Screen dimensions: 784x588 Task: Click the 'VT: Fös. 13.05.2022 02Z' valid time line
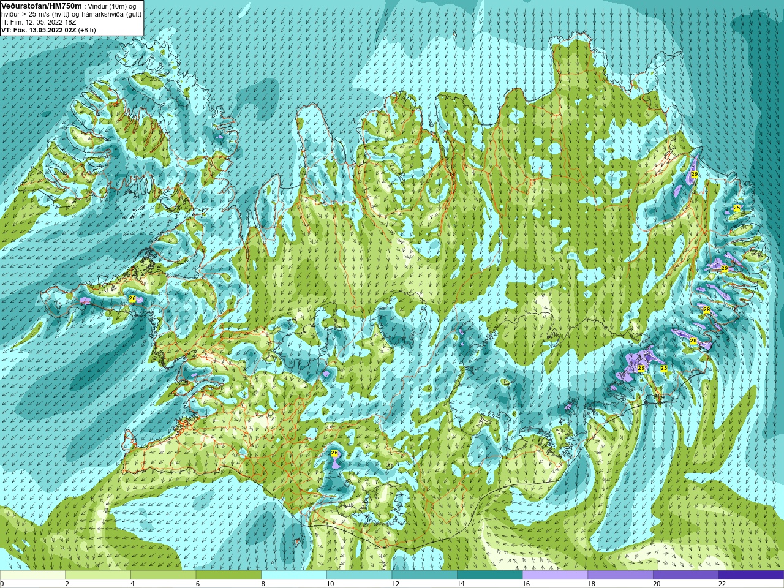click(39, 29)
